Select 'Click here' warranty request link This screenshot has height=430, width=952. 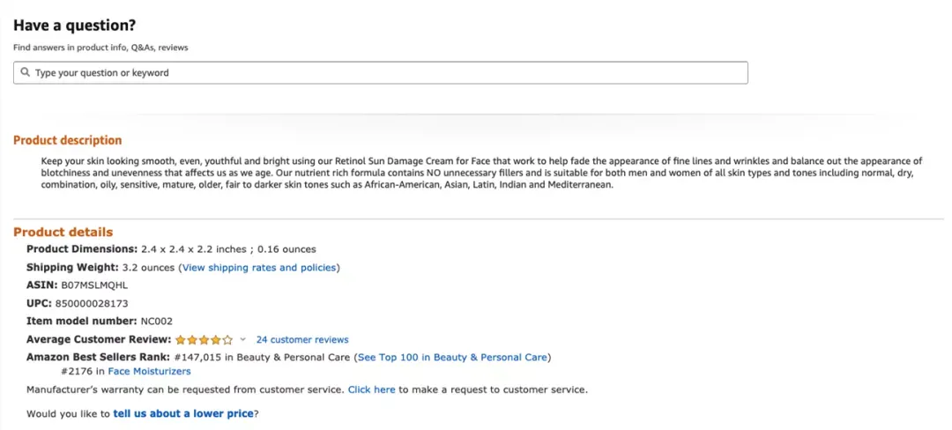(x=372, y=389)
